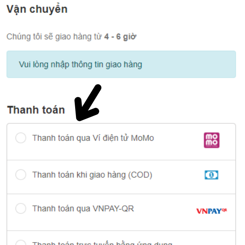Select the partially visible fourth payment radio button
Image resolution: width=245 pixels, height=245 pixels.
tap(20, 243)
